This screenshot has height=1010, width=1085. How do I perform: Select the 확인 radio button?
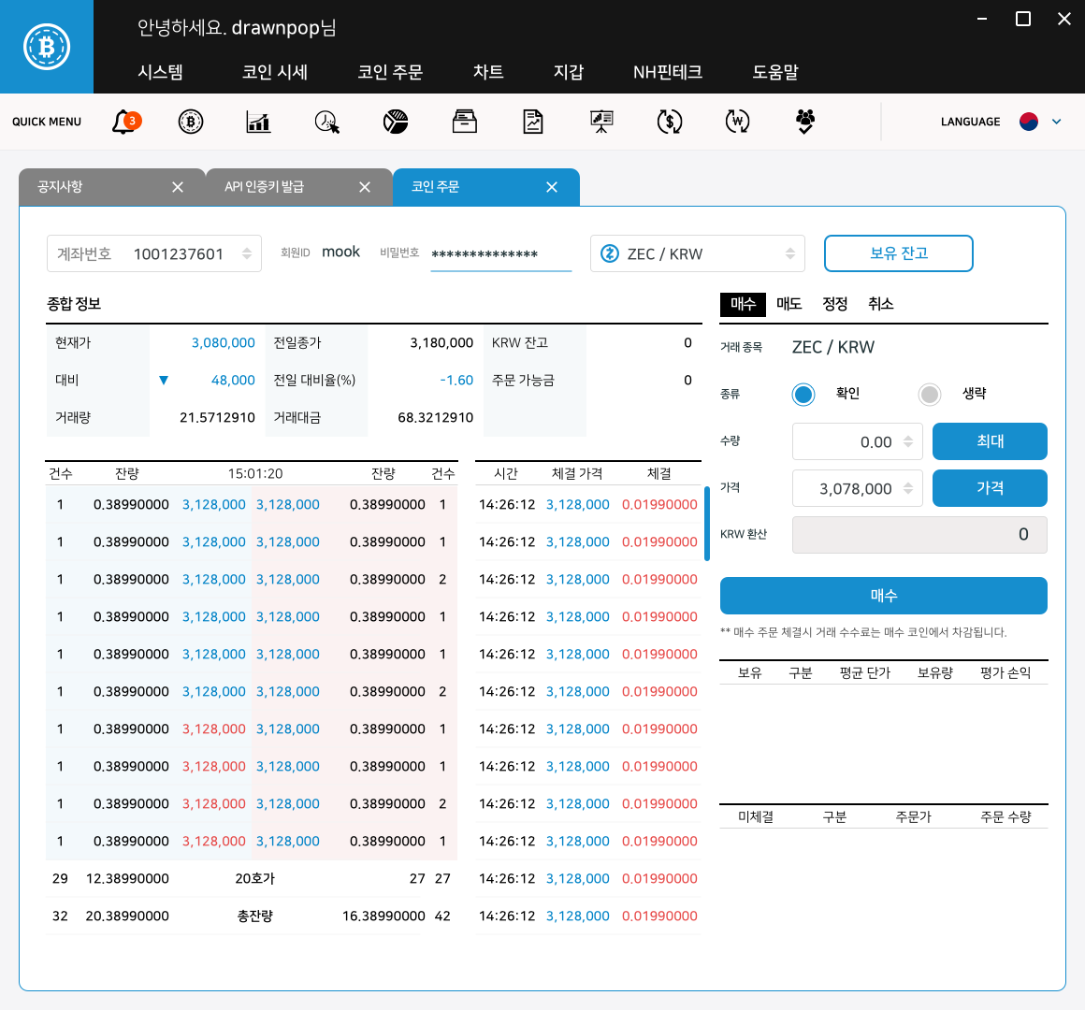803,395
